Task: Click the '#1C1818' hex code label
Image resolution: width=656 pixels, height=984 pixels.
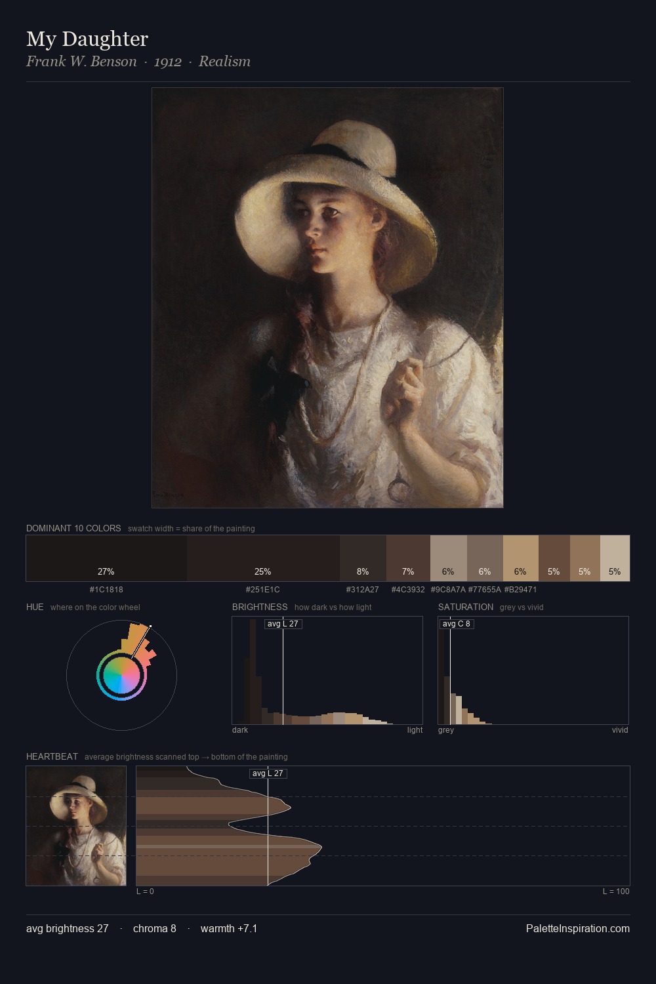Action: coord(106,589)
